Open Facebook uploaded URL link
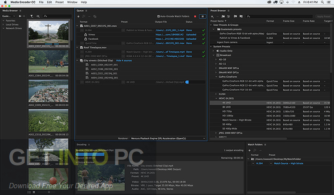The width and height of the screenshot is (334, 195). 170,39
